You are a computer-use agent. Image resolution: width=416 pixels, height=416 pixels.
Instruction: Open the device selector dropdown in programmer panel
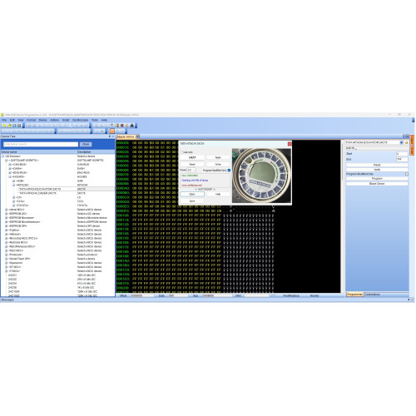pos(401,142)
